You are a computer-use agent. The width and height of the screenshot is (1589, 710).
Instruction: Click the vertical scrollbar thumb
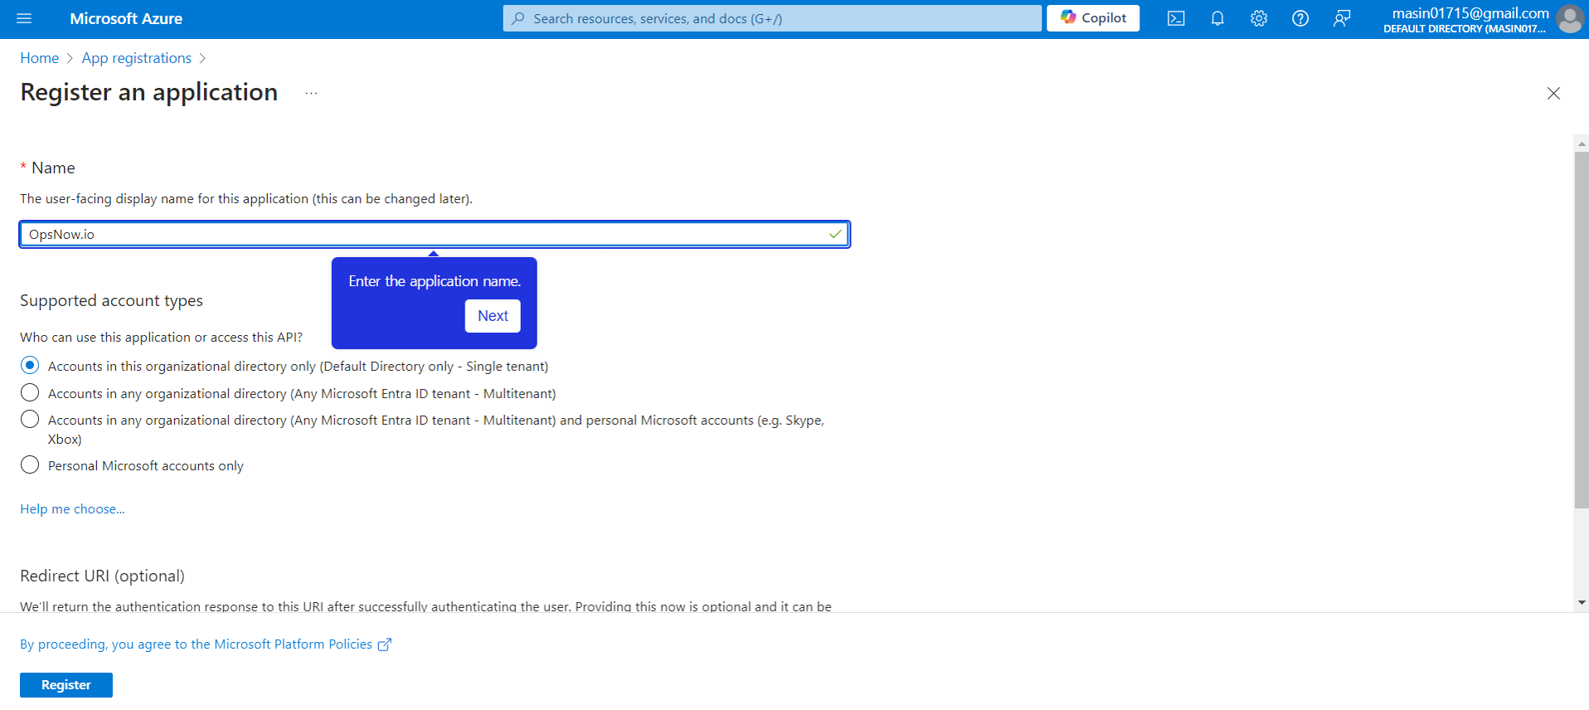(x=1582, y=330)
